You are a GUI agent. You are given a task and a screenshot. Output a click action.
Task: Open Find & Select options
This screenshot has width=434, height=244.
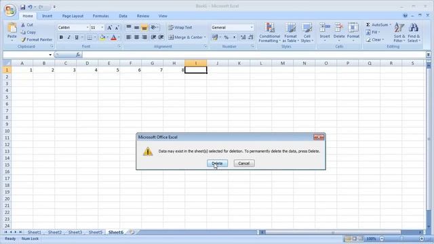(414, 33)
